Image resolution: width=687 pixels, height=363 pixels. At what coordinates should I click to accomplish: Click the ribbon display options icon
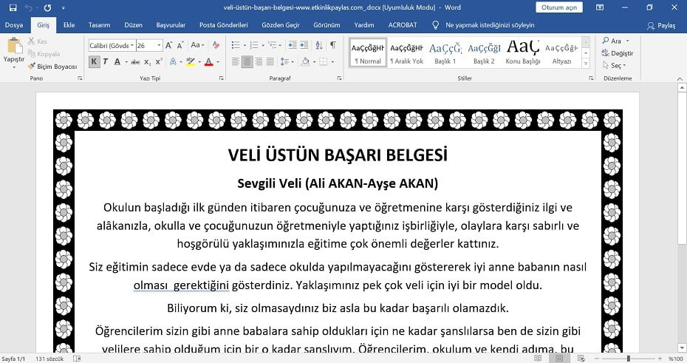coord(600,7)
